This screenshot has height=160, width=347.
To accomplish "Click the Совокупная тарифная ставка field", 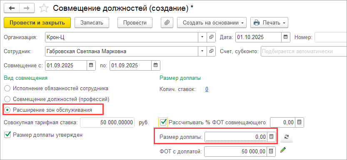I will pos(107,122).
